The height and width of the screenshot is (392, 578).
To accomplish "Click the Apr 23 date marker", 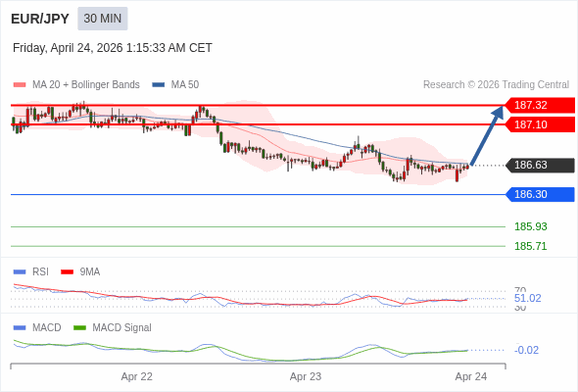I will [x=306, y=376].
